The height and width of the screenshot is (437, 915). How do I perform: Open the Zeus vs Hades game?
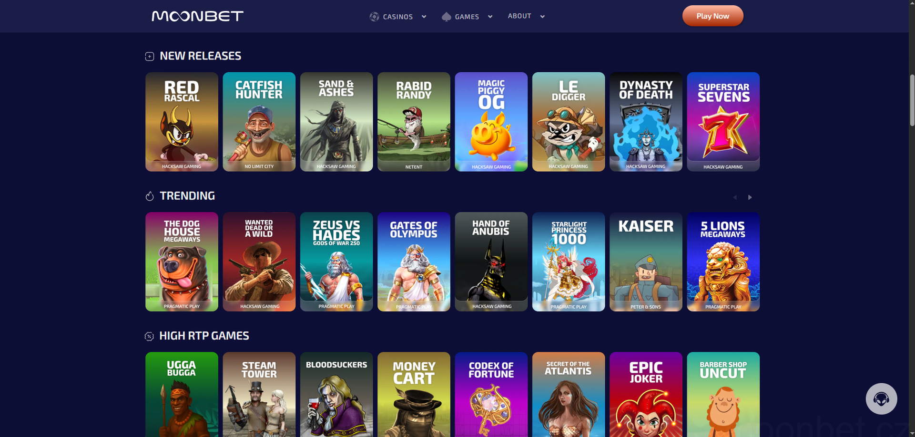coord(336,262)
